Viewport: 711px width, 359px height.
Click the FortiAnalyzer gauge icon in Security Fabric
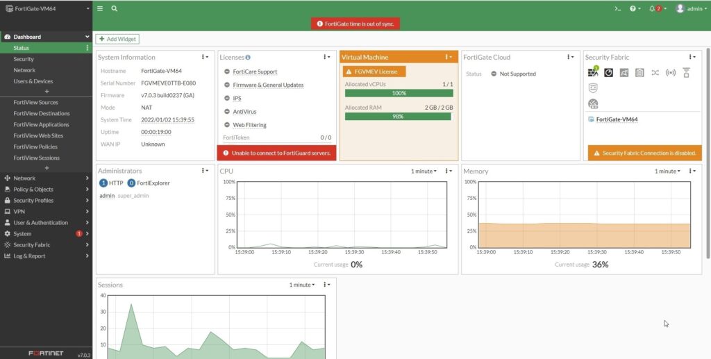click(608, 72)
